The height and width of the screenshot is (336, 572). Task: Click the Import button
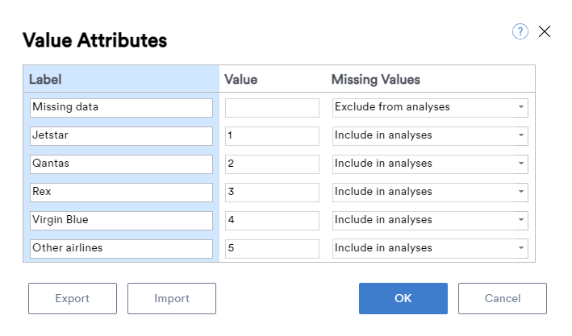(x=172, y=298)
